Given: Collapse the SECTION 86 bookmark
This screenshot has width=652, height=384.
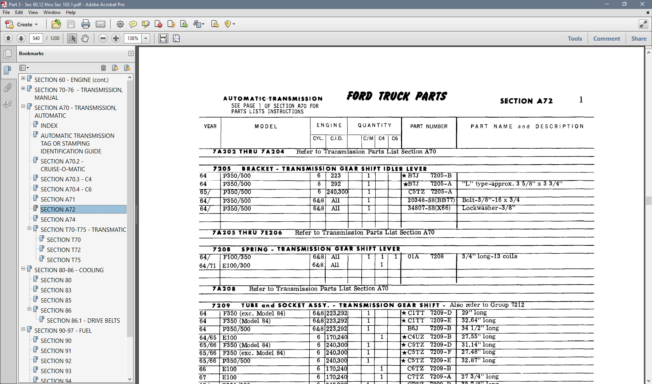Looking at the screenshot, I should coord(29,309).
